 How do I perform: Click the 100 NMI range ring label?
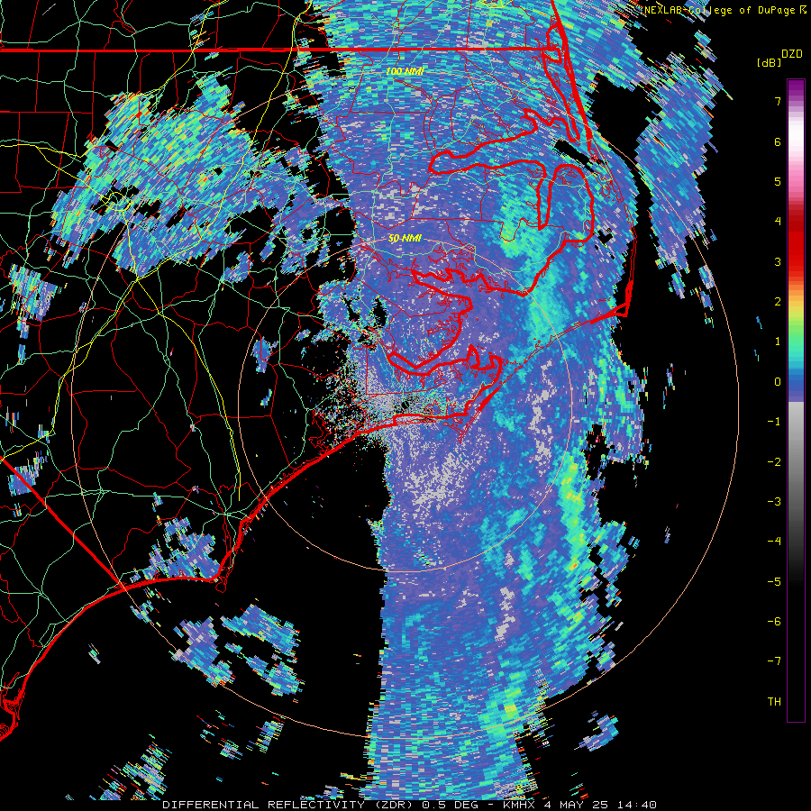[x=405, y=71]
